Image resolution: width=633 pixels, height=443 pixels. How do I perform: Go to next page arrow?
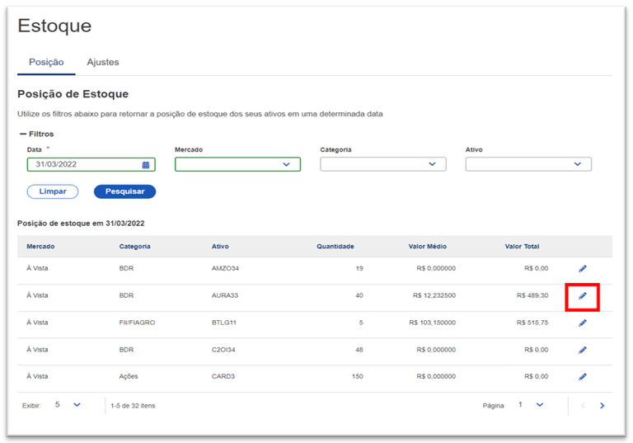click(603, 405)
